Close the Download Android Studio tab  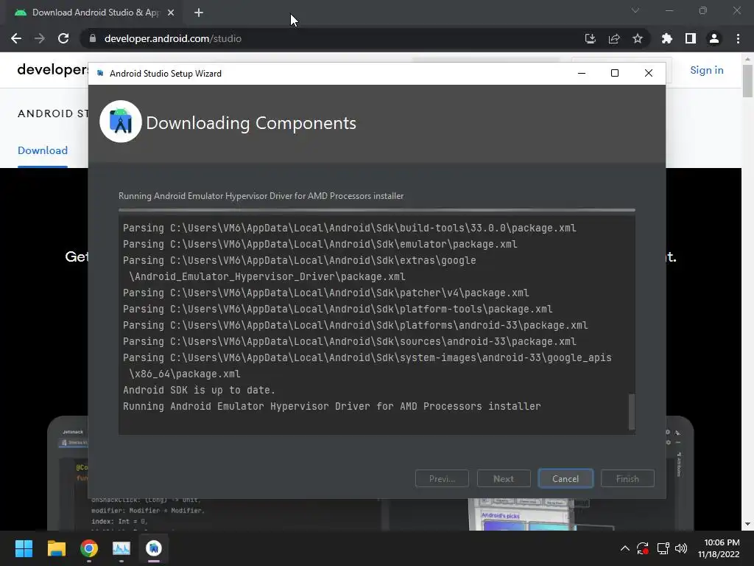(x=171, y=13)
